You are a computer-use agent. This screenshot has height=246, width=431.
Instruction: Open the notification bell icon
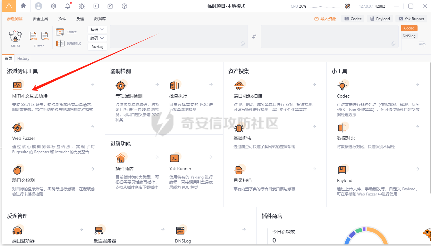pos(68,6)
